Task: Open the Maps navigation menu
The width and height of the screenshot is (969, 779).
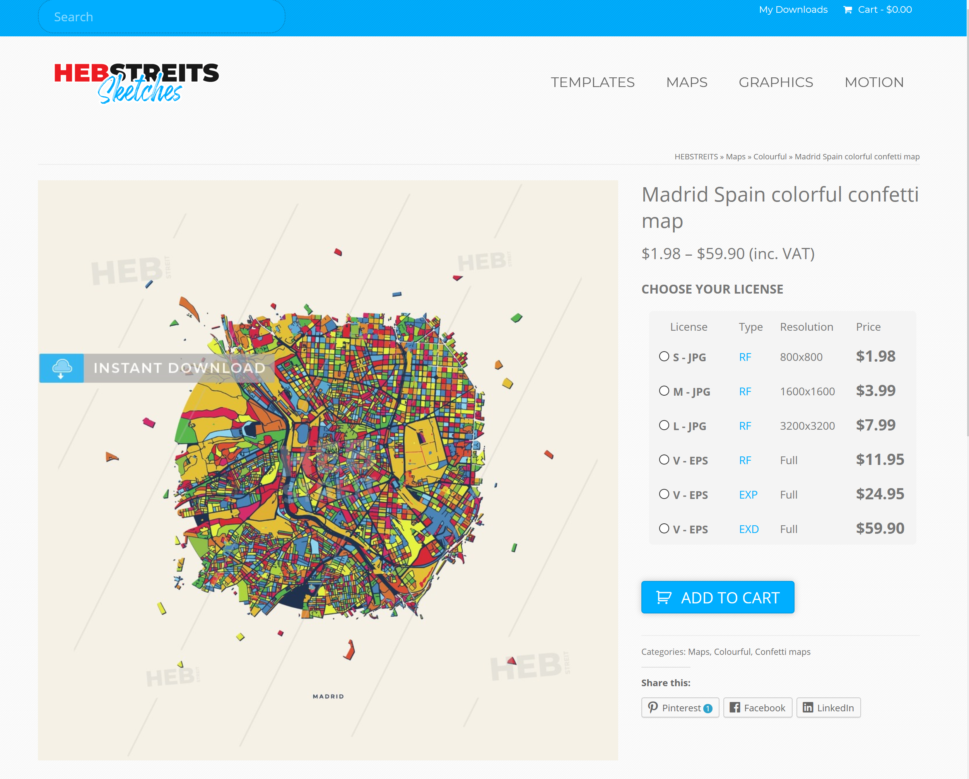Action: click(x=686, y=82)
